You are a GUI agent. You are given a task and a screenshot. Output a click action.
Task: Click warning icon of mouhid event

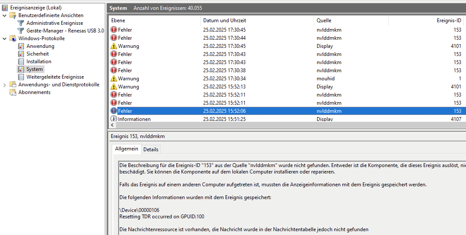(114, 79)
